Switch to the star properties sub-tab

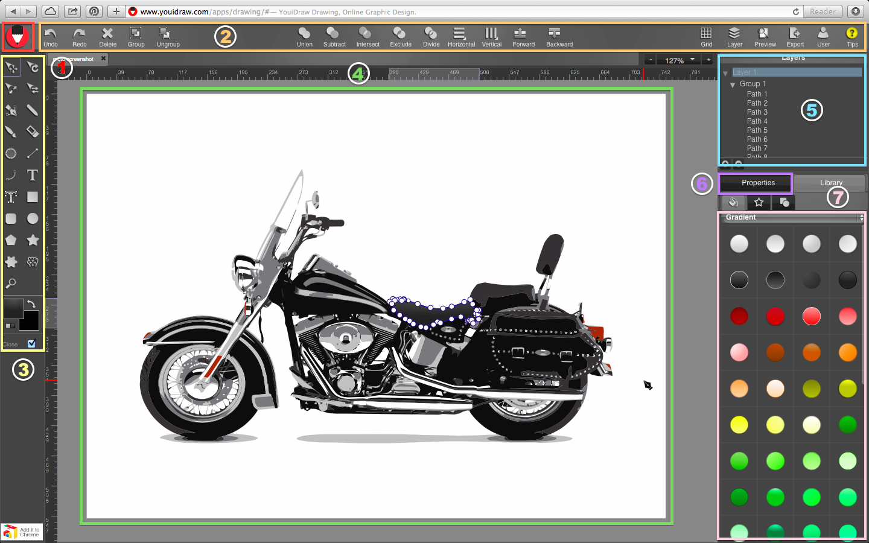click(x=759, y=203)
